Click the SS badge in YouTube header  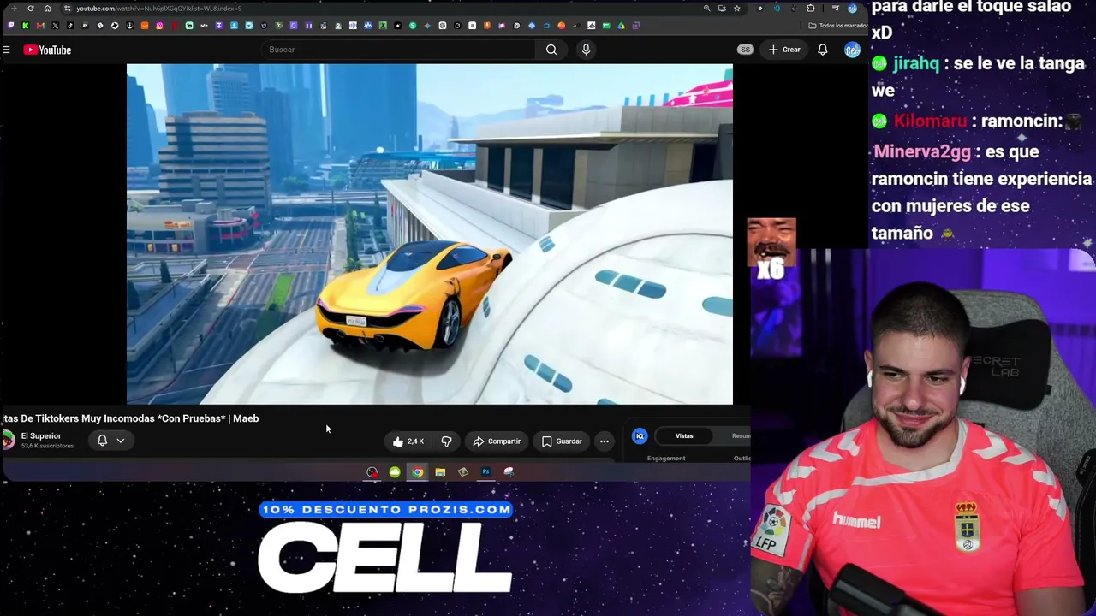point(745,50)
